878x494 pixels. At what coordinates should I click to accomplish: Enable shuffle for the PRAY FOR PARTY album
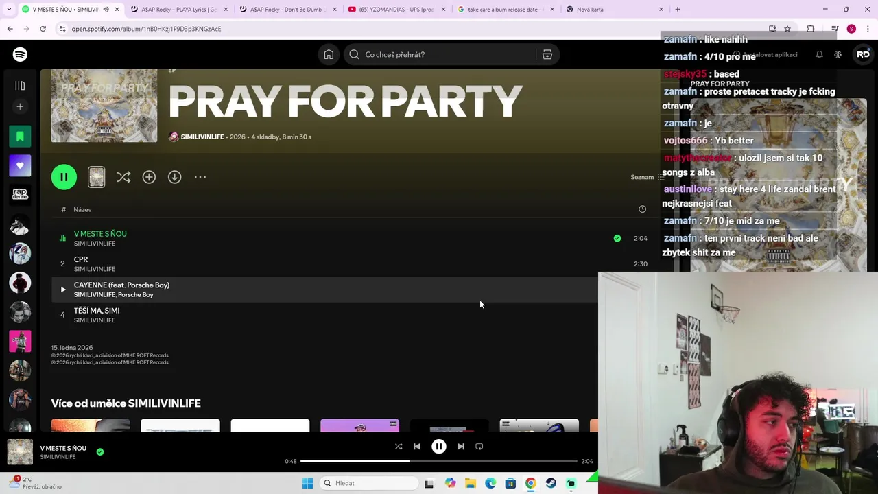click(x=123, y=177)
